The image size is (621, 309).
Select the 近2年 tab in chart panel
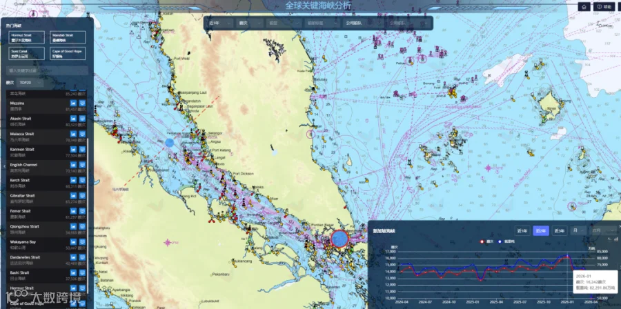click(x=541, y=231)
